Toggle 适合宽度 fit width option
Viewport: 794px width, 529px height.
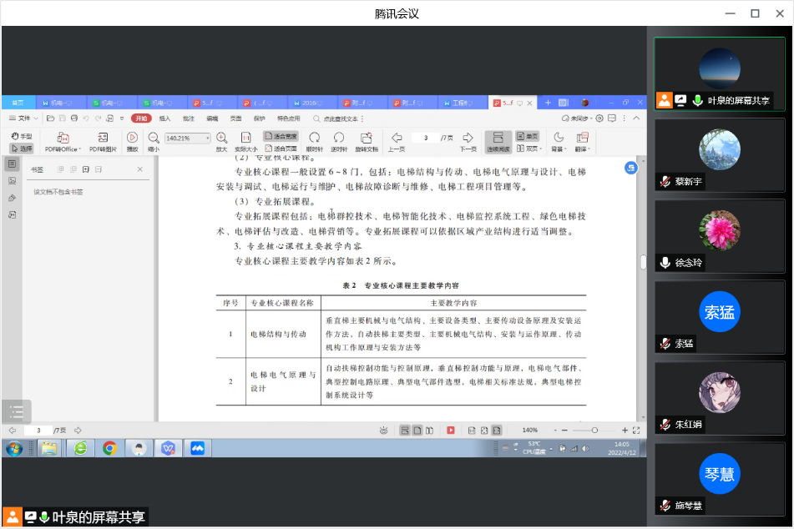coord(281,136)
